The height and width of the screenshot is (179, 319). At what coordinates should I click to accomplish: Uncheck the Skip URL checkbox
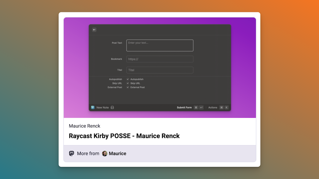pos(128,83)
